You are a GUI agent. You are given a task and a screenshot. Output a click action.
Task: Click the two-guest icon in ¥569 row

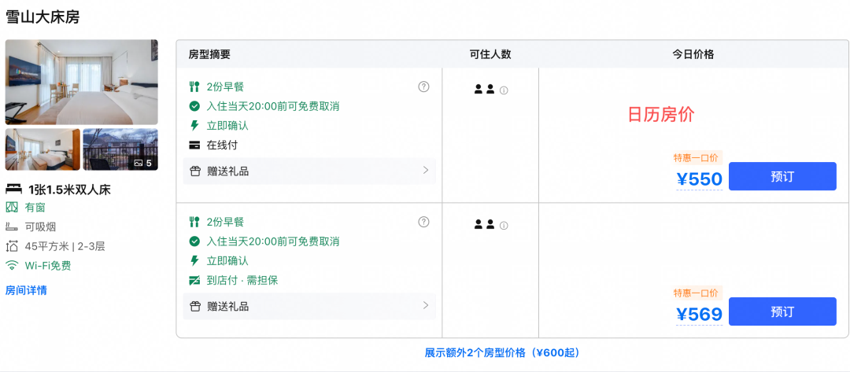tap(484, 224)
